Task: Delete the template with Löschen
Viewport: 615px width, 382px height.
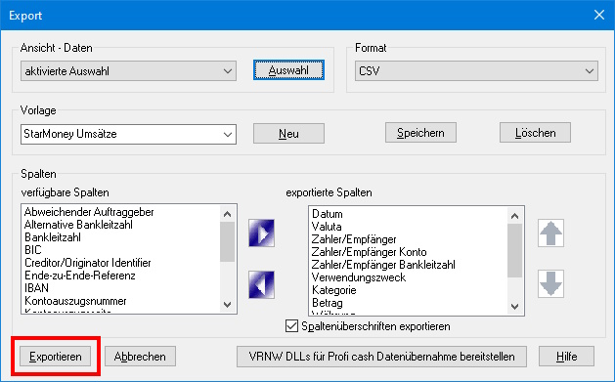Action: coord(535,133)
